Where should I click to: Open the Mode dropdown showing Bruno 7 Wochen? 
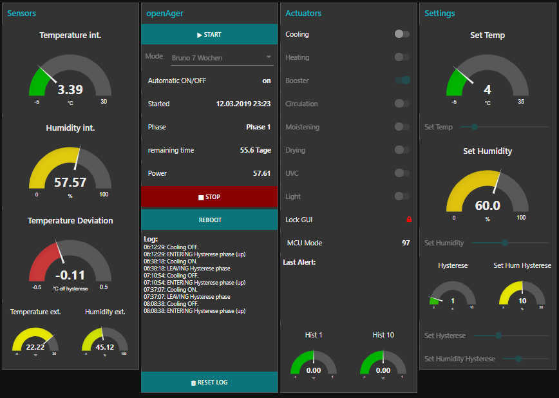click(222, 58)
